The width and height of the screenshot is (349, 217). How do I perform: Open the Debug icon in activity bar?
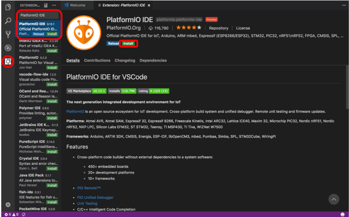(8, 48)
